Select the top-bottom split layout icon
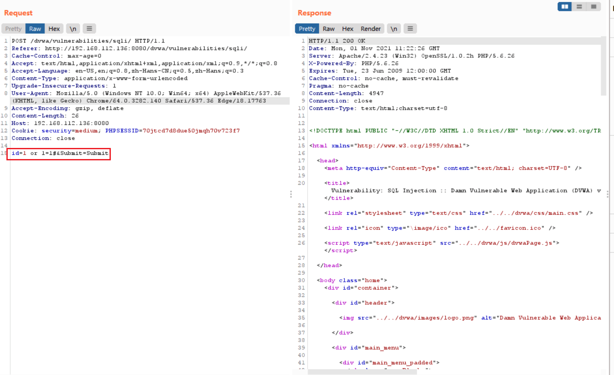614x375 pixels. [x=579, y=6]
